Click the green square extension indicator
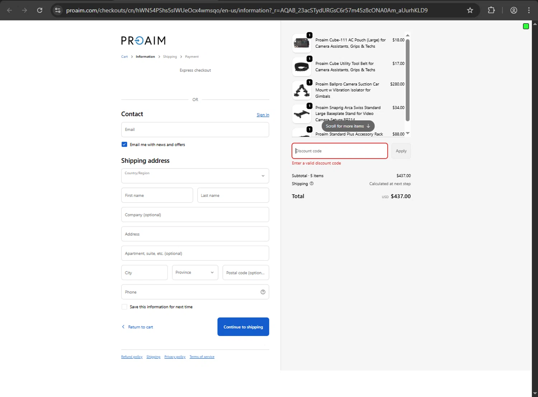This screenshot has height=397, width=538. (526, 26)
